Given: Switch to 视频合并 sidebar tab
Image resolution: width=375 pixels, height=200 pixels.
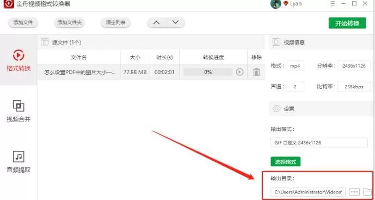Looking at the screenshot, I should point(19,111).
